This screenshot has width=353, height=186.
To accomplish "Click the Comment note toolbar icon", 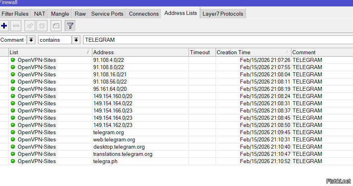I will coord(56,26).
